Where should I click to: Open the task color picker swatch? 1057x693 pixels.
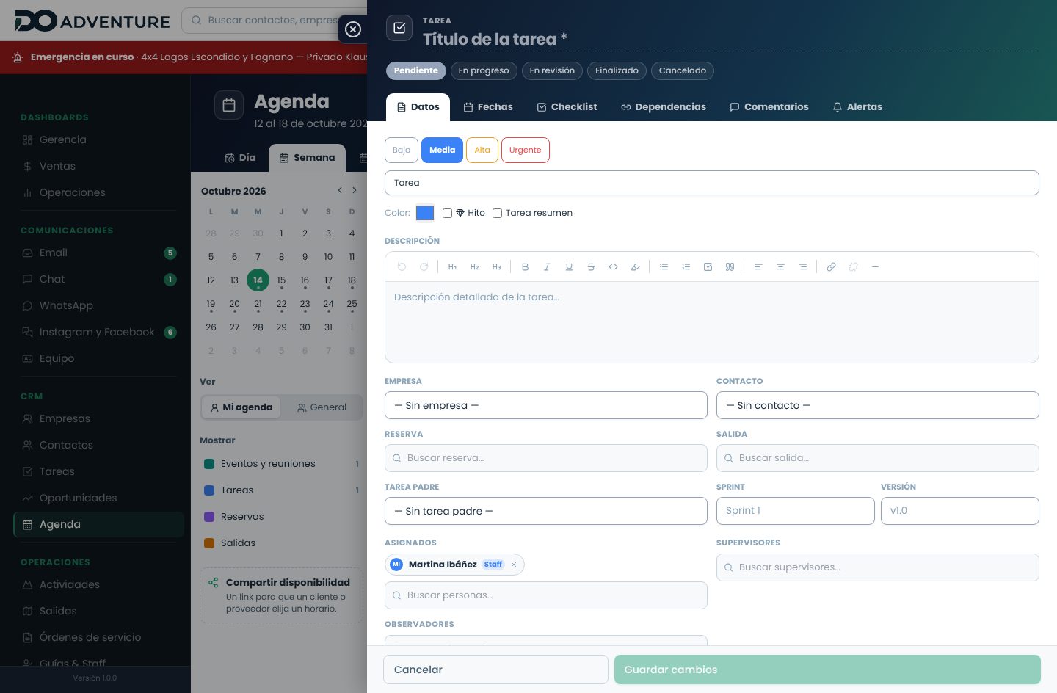coord(425,213)
